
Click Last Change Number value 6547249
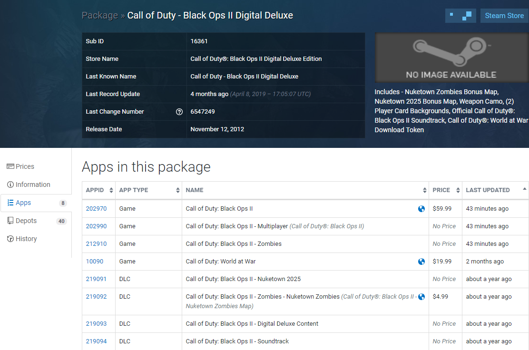(x=203, y=112)
